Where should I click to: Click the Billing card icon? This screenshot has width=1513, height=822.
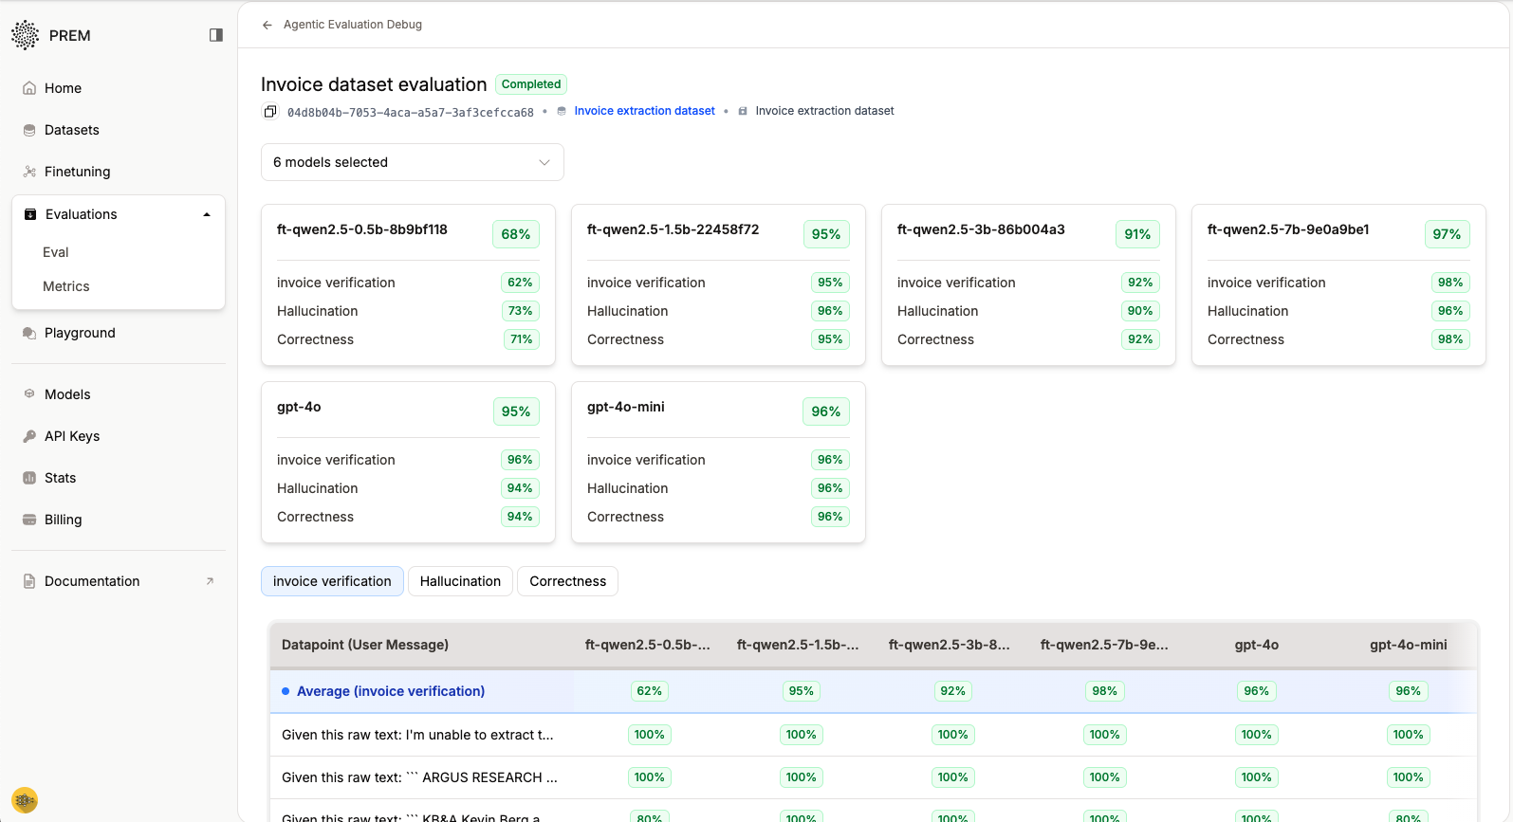(29, 520)
